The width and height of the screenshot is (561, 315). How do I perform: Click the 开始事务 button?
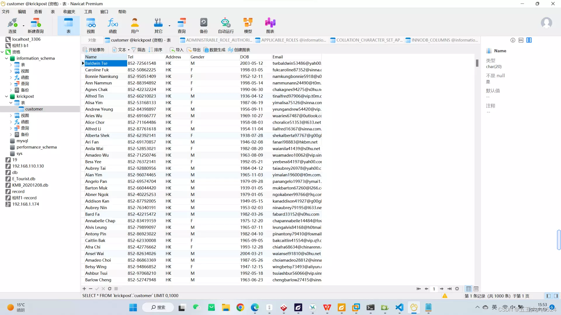pos(93,50)
